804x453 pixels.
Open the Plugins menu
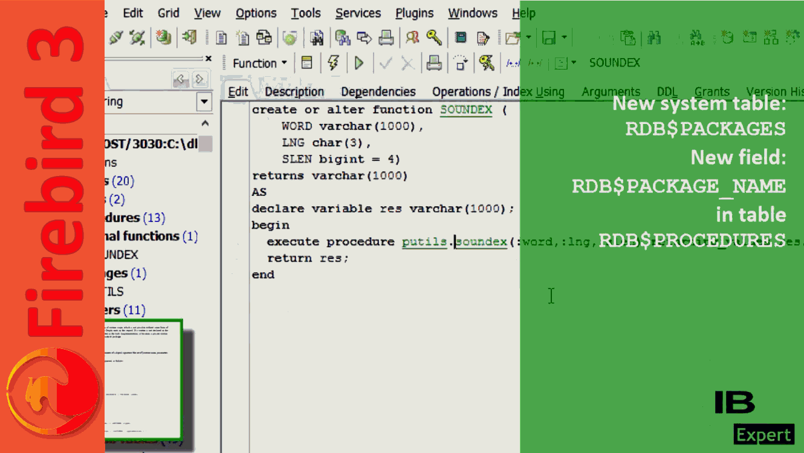pyautogui.click(x=415, y=13)
